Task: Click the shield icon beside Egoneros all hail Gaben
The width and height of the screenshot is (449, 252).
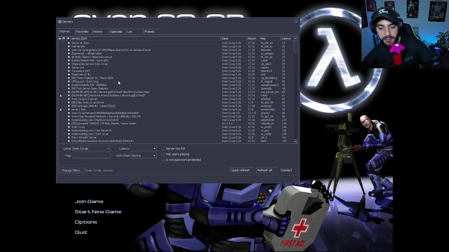Action: click(69, 54)
